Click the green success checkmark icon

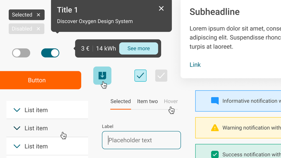(215, 154)
